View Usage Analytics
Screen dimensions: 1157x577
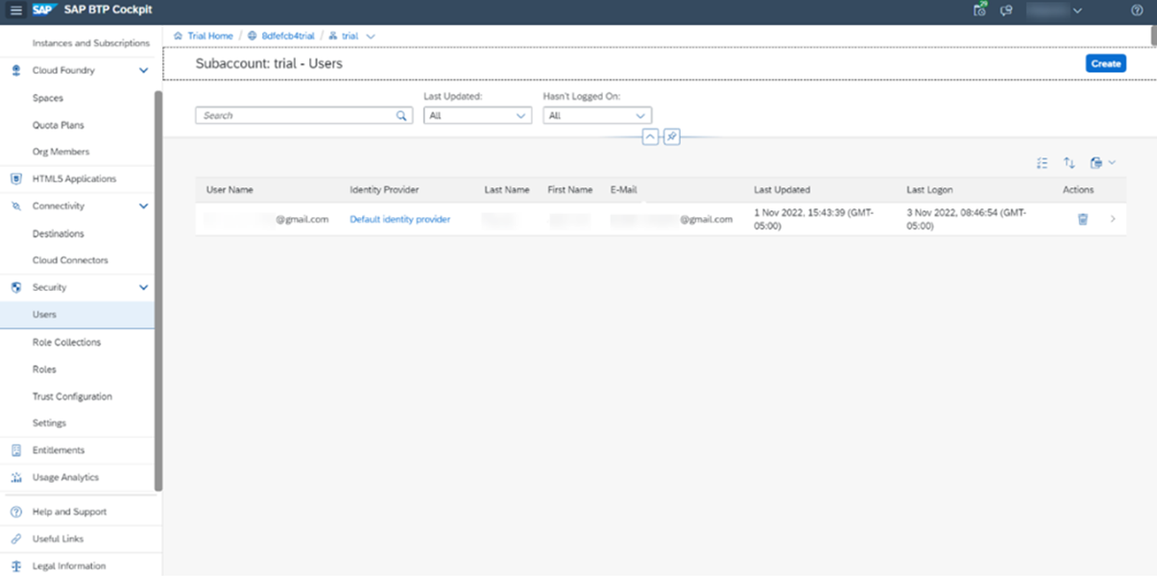tap(65, 477)
